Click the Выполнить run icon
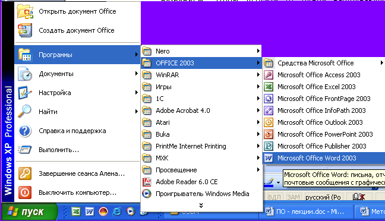 25,150
